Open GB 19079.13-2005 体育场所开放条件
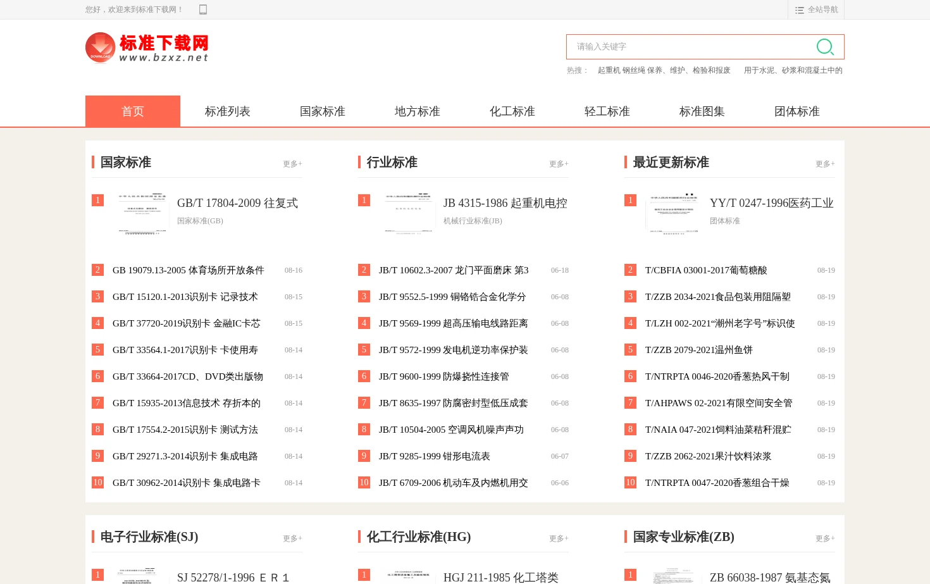Viewport: 930px width, 584px height. pyautogui.click(x=189, y=270)
